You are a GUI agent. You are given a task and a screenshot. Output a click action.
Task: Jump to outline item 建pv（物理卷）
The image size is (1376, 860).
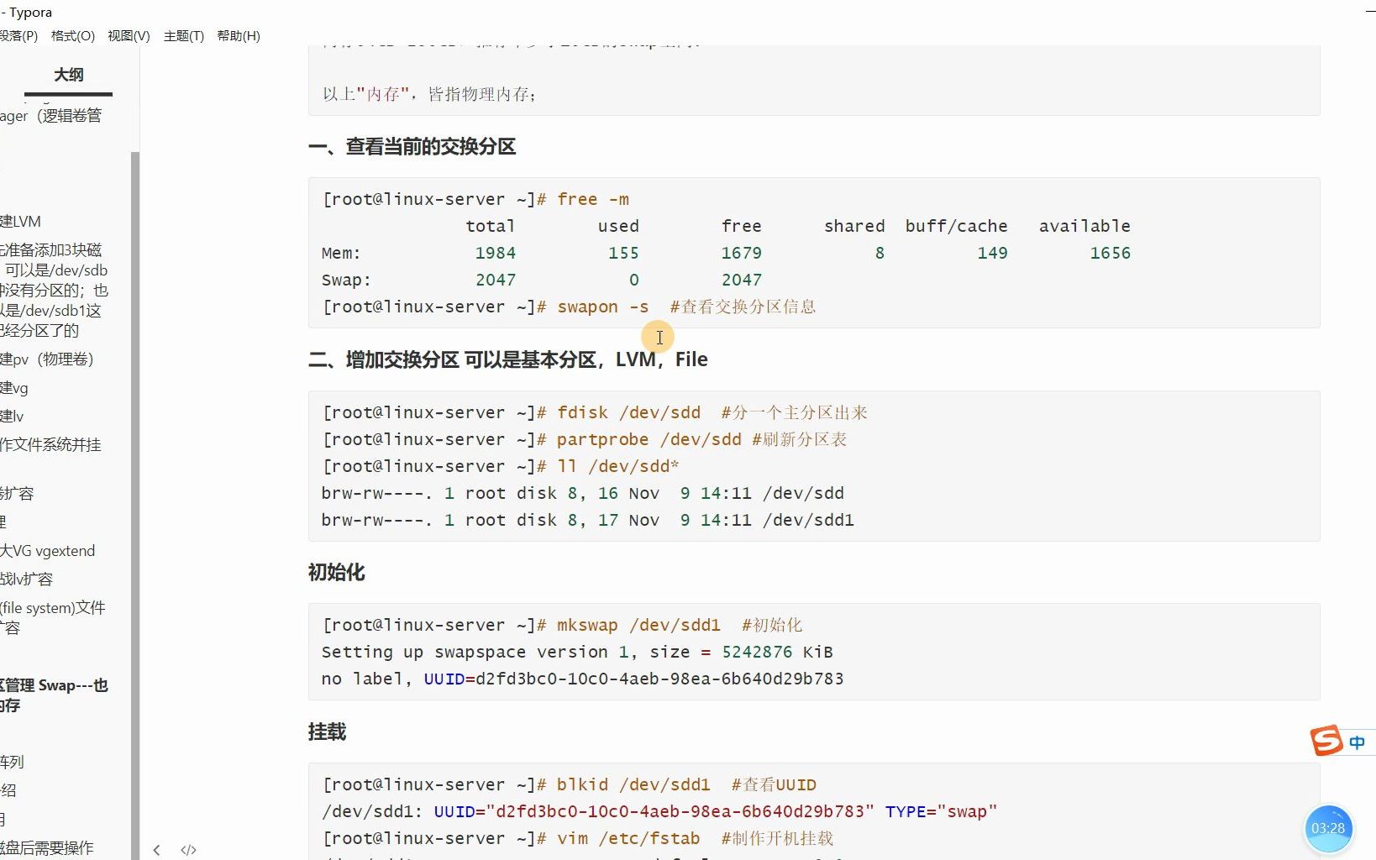pos(47,359)
